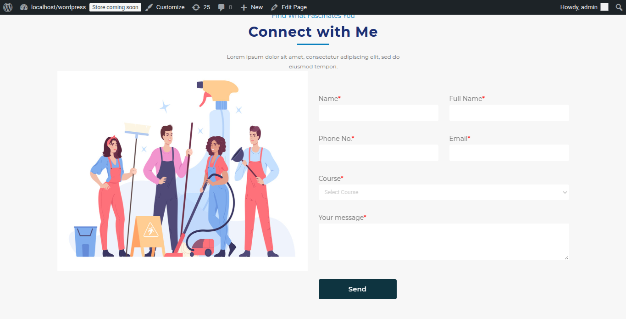
Task: Click the updates circular arrows icon
Action: 196,7
